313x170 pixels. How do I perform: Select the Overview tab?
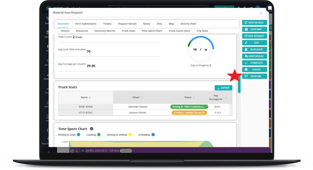pos(63,24)
